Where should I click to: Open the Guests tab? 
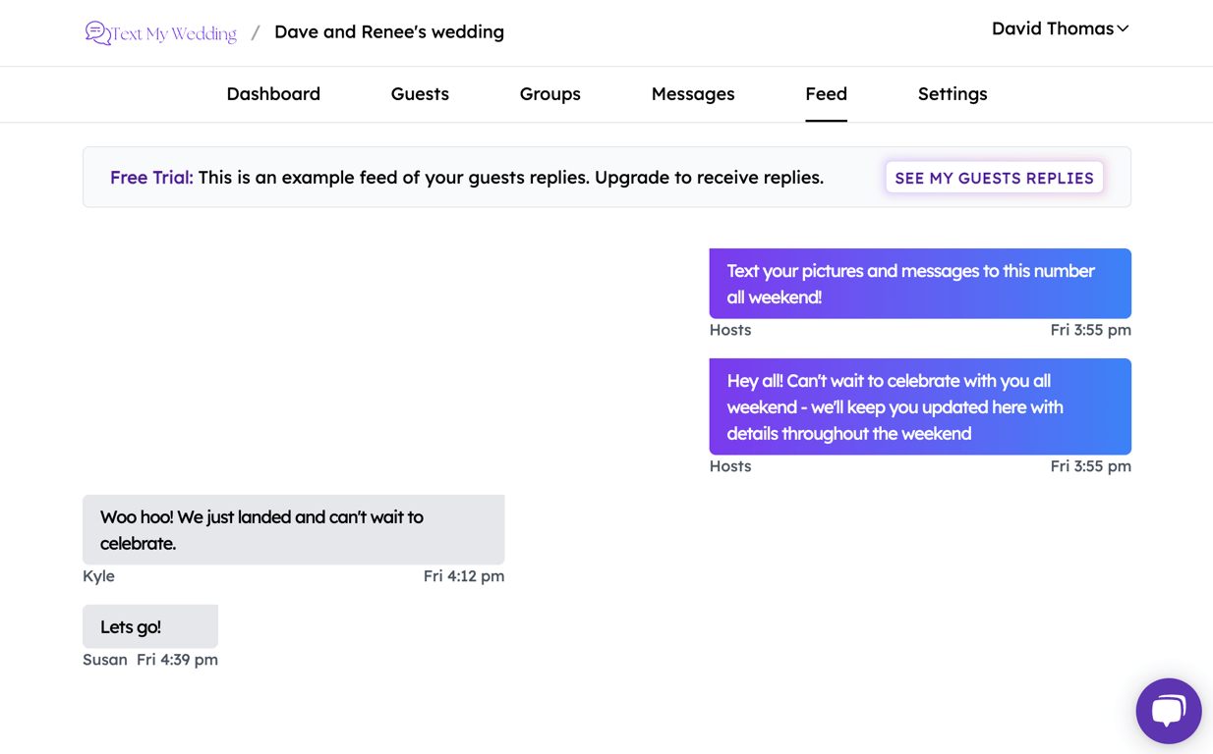click(420, 93)
